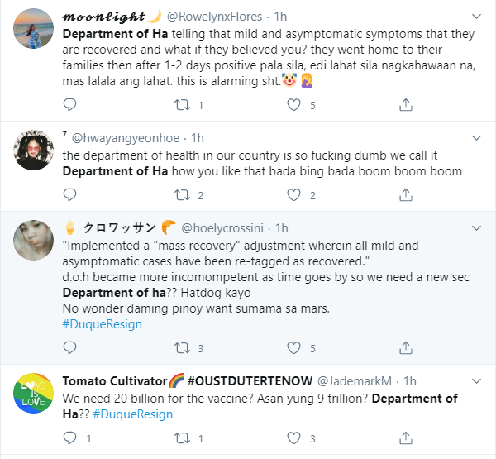Open more options for moonlight tweet
The image size is (496, 459).
click(476, 17)
